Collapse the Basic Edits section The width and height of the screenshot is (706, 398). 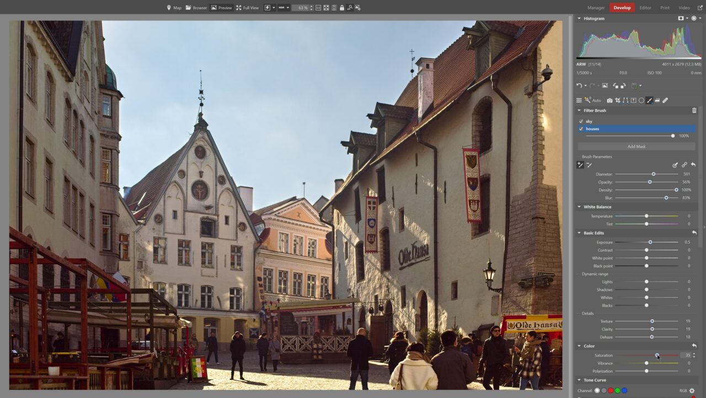(579, 233)
